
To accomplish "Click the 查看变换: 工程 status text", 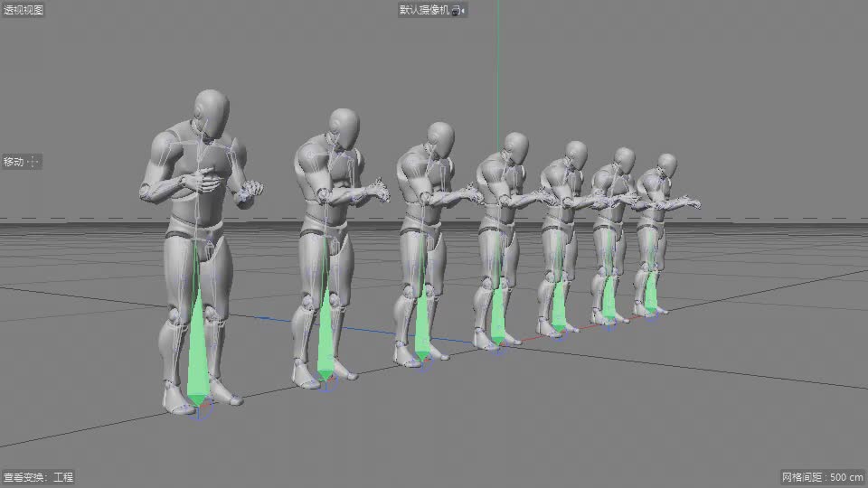I will tap(38, 477).
